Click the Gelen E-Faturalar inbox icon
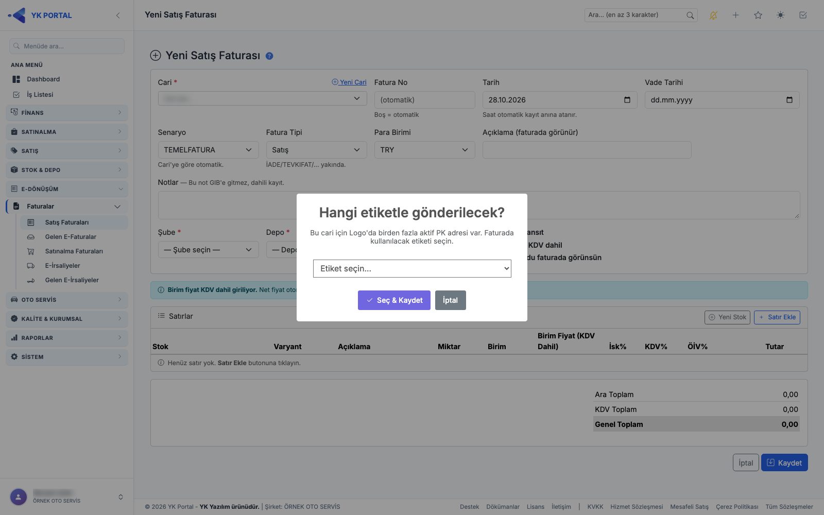 point(31,237)
